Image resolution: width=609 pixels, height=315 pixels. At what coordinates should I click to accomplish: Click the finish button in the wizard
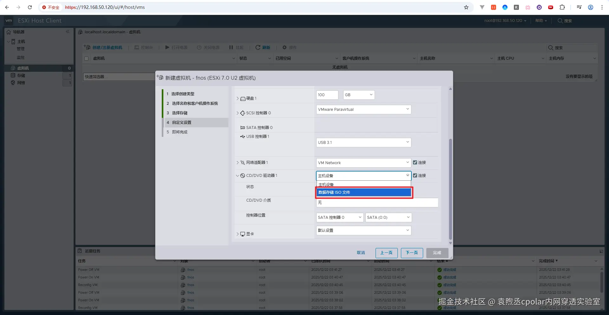pos(437,253)
